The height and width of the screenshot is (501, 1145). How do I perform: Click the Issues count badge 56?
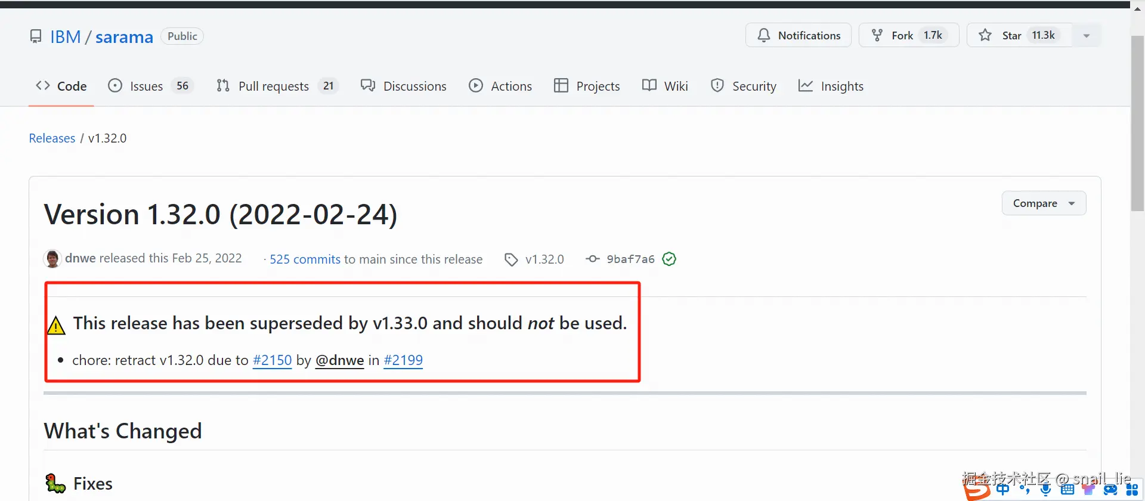click(182, 86)
